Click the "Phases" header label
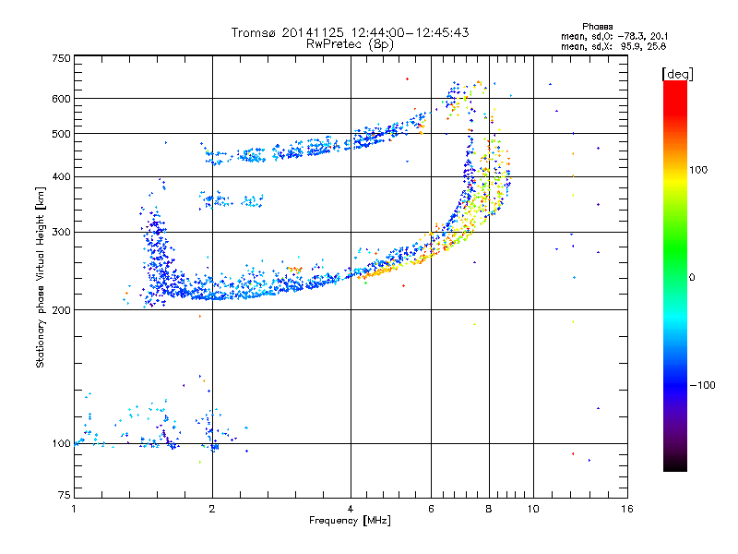This screenshot has width=738, height=554. (597, 27)
